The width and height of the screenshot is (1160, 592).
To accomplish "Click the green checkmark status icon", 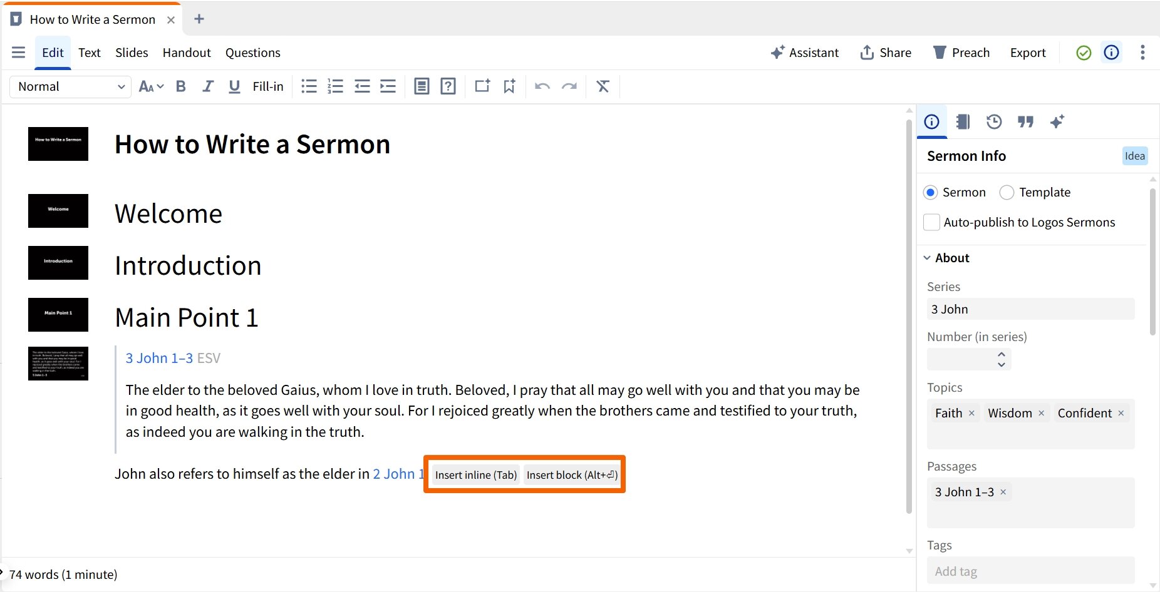I will click(x=1084, y=53).
